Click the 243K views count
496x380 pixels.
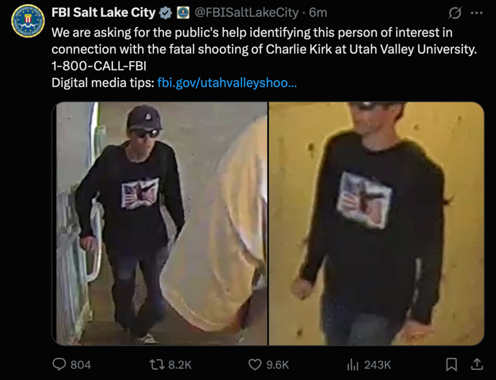pos(377,365)
